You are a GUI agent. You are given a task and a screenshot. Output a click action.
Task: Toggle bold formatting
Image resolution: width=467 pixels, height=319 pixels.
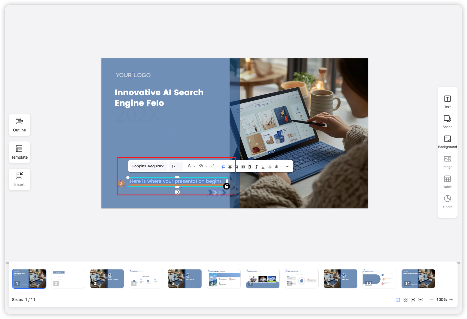point(250,167)
